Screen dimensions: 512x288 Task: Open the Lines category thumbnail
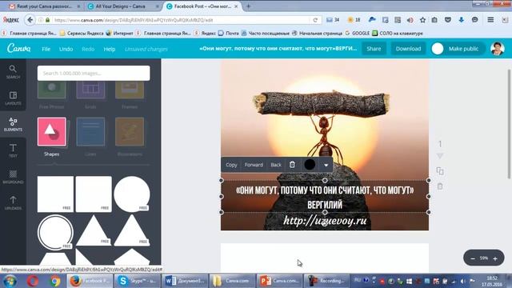coord(90,131)
